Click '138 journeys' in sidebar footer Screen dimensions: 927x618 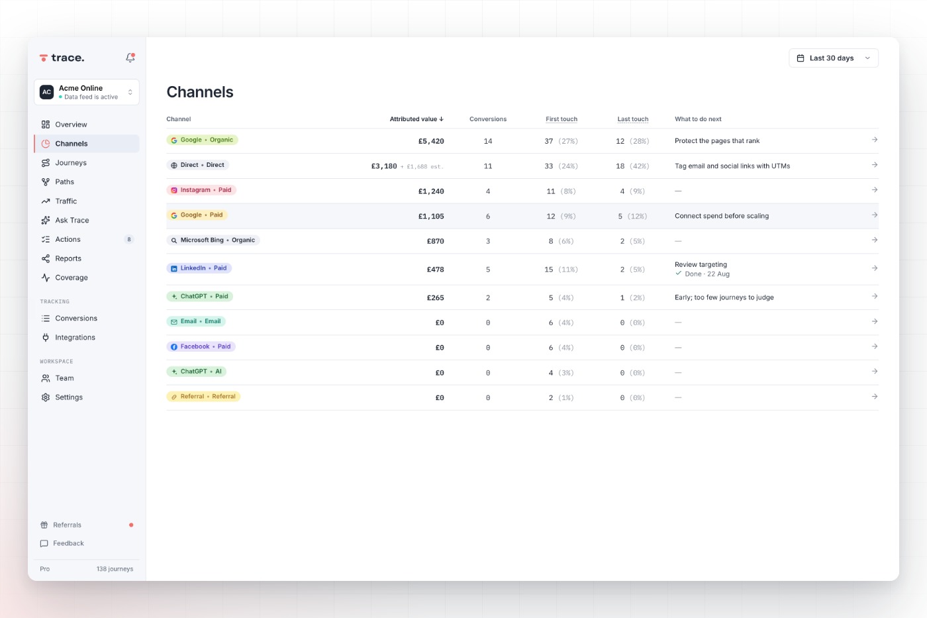(x=115, y=569)
